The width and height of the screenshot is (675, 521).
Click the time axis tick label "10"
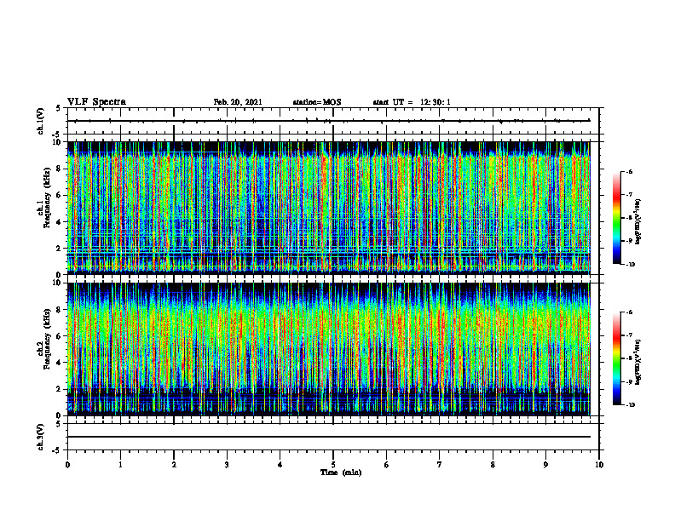[599, 465]
